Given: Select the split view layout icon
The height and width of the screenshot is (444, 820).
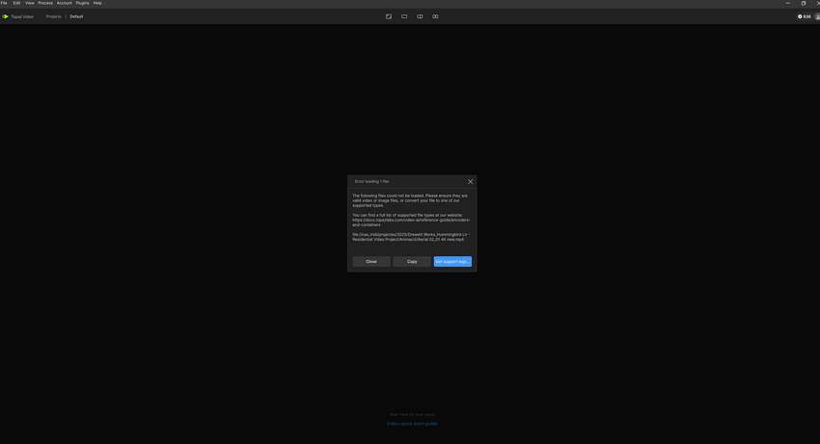Looking at the screenshot, I should (420, 16).
